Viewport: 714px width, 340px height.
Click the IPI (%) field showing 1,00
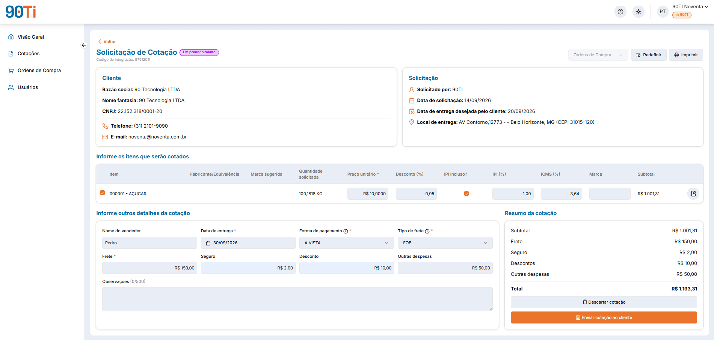pos(513,194)
